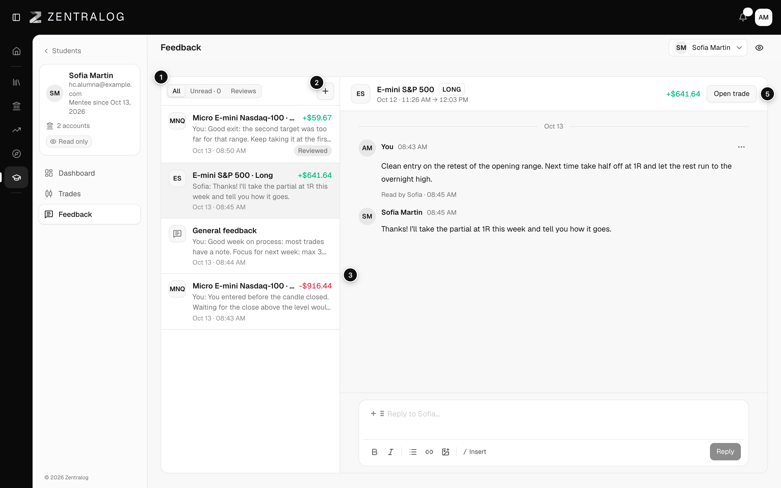Click the plus block icon in editor
The width and height of the screenshot is (781, 488).
pos(373,413)
